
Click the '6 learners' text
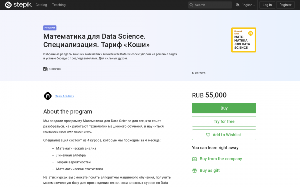click(x=199, y=73)
